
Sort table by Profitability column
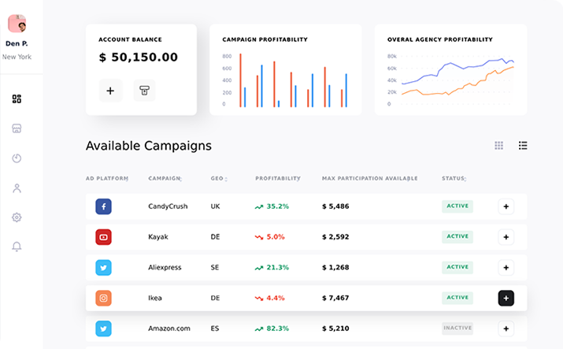(278, 179)
